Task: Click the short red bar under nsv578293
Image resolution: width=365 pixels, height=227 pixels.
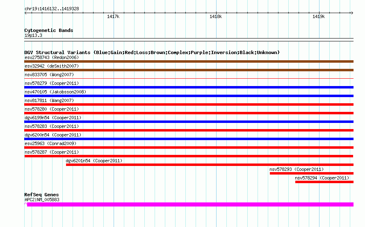Action: tap(312, 173)
